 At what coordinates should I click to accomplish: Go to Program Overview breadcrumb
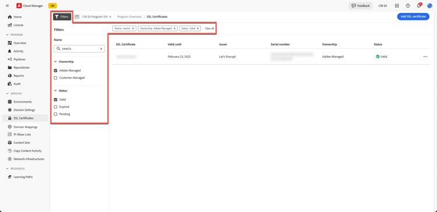[129, 17]
